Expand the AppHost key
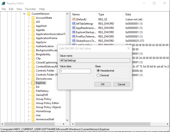This screenshot has width=170, height=132. (29, 26)
